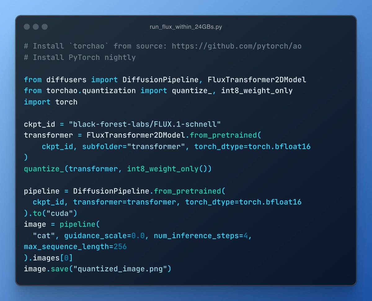
Task: Click the middle gray window dot
Action: pyautogui.click(x=36, y=27)
